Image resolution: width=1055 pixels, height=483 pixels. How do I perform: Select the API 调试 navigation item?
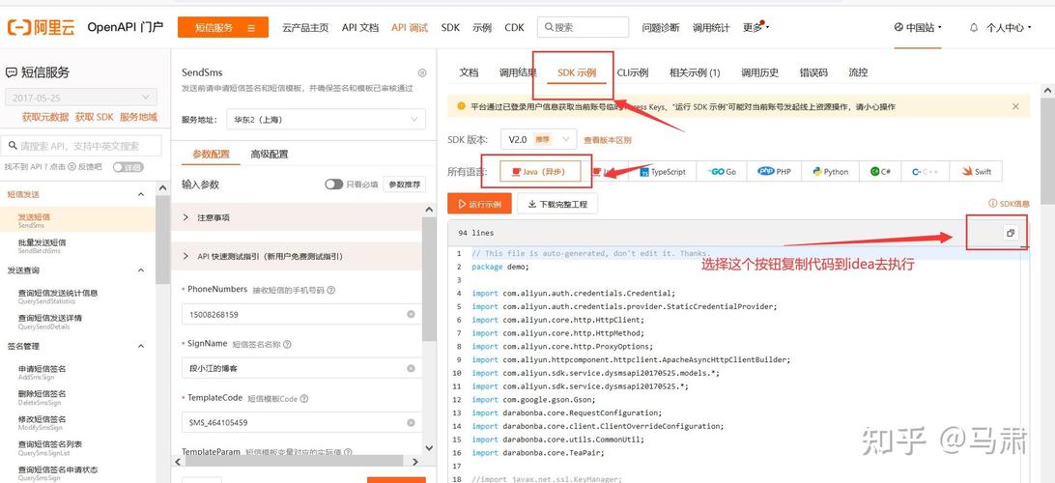pyautogui.click(x=409, y=28)
